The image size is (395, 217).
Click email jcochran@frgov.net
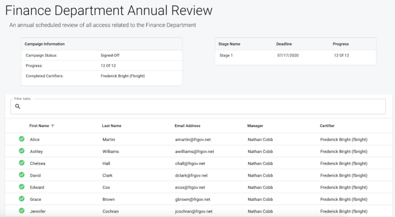coord(193,211)
